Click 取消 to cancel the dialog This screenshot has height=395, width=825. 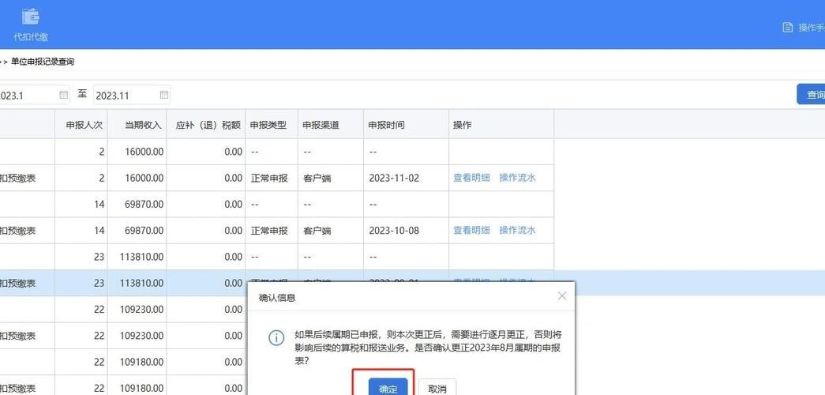[x=437, y=389]
